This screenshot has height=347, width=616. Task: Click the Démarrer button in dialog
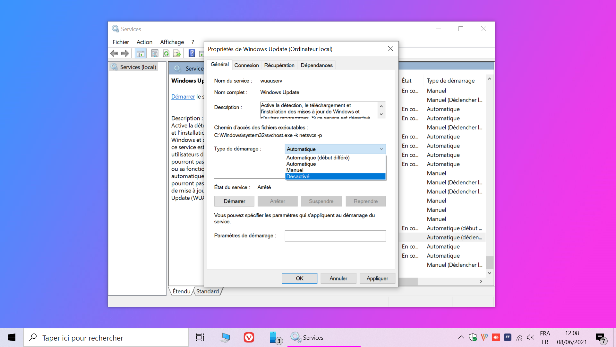coord(234,201)
